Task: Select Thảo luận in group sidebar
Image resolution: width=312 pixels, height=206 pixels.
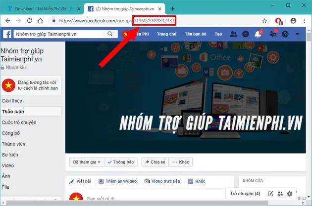Action: (x=31, y=112)
